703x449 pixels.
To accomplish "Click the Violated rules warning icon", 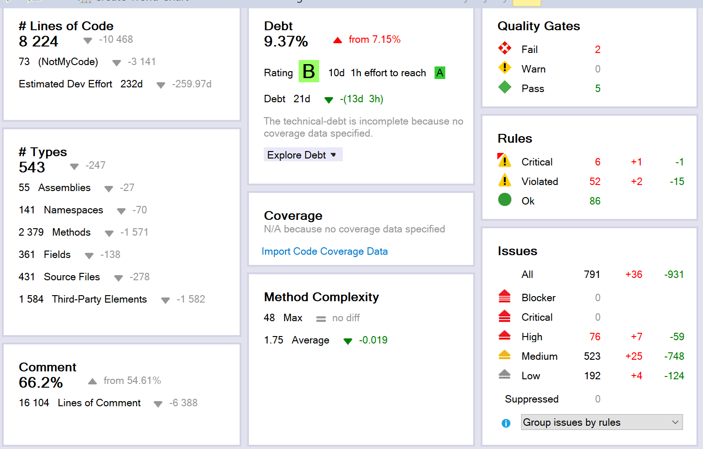I will point(505,180).
